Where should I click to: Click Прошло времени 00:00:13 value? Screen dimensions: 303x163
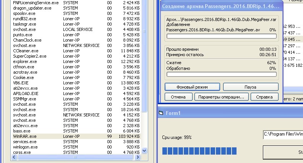coord(268,49)
